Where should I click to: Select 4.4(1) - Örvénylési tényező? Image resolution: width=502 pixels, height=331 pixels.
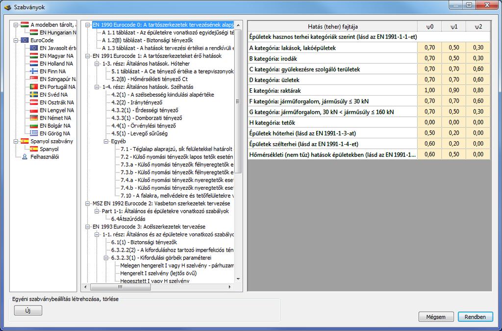[144, 126]
